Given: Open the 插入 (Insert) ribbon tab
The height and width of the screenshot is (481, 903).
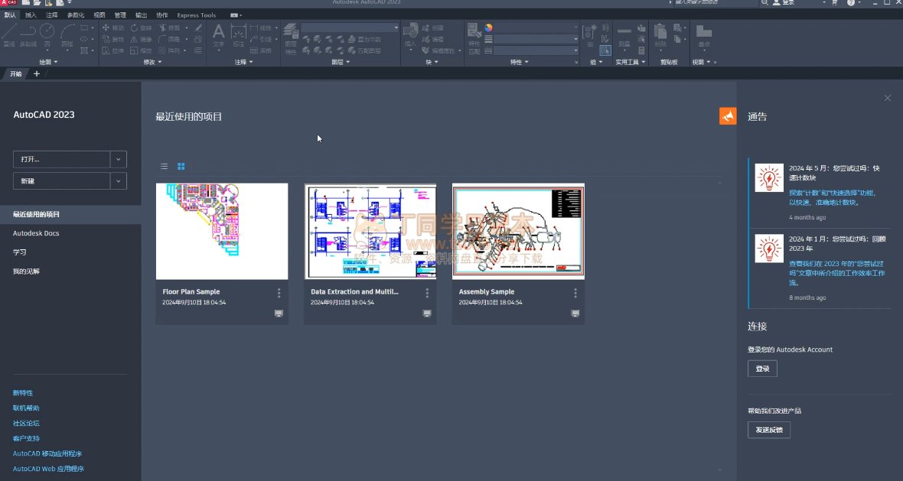Looking at the screenshot, I should pyautogui.click(x=31, y=15).
